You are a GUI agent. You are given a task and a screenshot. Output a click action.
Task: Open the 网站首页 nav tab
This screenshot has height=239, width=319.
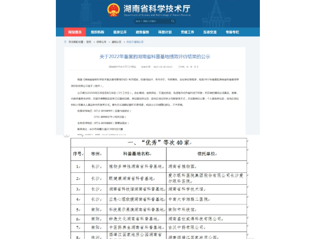coord(75,32)
